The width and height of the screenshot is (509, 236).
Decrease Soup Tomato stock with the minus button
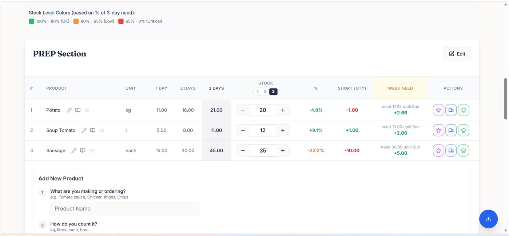(x=243, y=130)
